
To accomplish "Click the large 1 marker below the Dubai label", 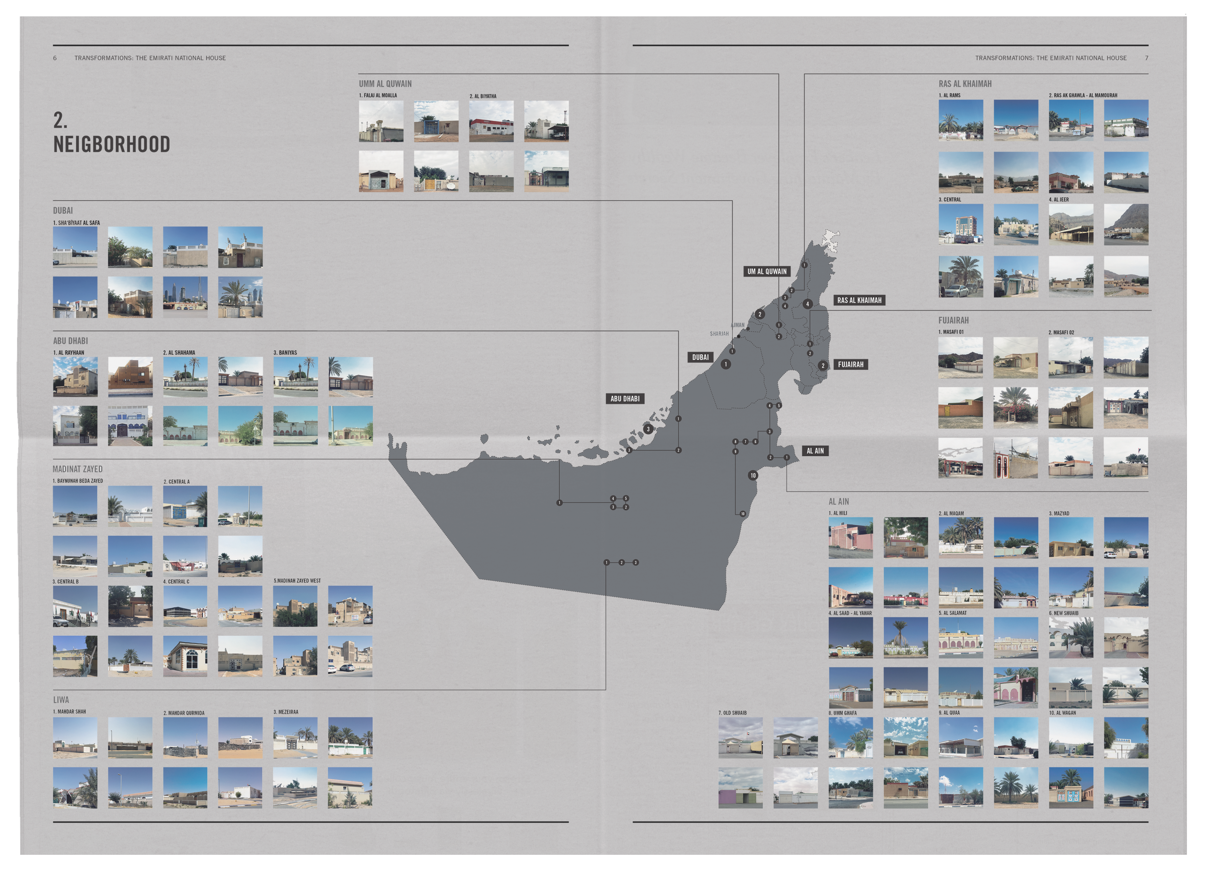I will [726, 365].
